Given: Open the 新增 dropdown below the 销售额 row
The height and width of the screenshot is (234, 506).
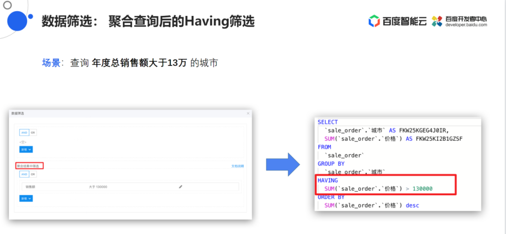Looking at the screenshot, I should 26,198.
